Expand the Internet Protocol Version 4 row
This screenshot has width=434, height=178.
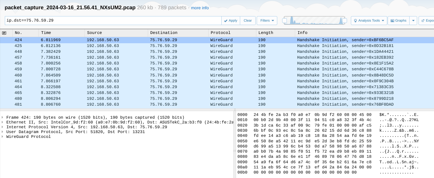pyautogui.click(x=2, y=127)
